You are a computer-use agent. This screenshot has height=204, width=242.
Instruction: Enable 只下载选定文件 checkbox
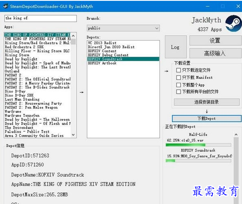[179, 70]
